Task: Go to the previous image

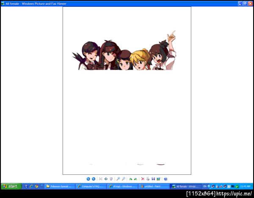Action: coord(88,179)
